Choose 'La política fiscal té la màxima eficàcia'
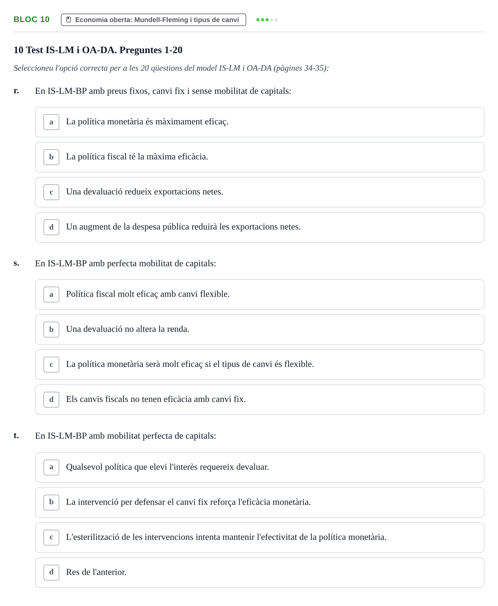This screenshot has width=498, height=606. [x=260, y=157]
